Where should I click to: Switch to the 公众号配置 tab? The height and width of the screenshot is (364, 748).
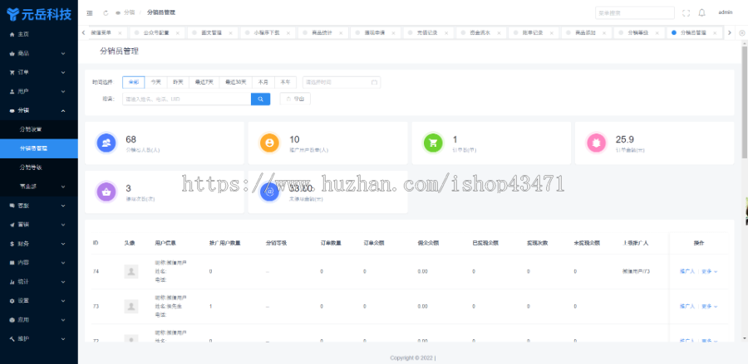tap(156, 33)
